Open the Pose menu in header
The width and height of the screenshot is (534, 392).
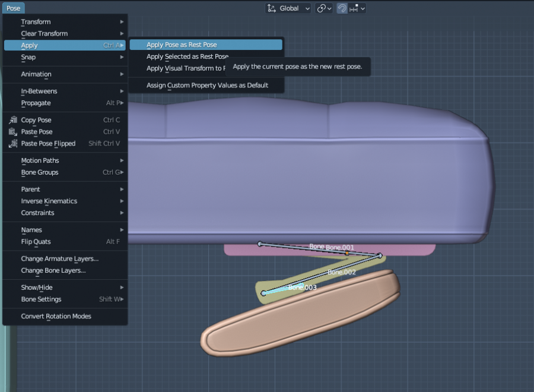coord(13,8)
